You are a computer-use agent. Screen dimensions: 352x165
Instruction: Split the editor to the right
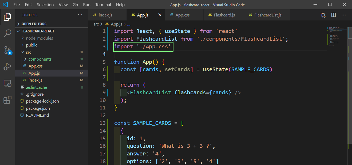click(334, 15)
